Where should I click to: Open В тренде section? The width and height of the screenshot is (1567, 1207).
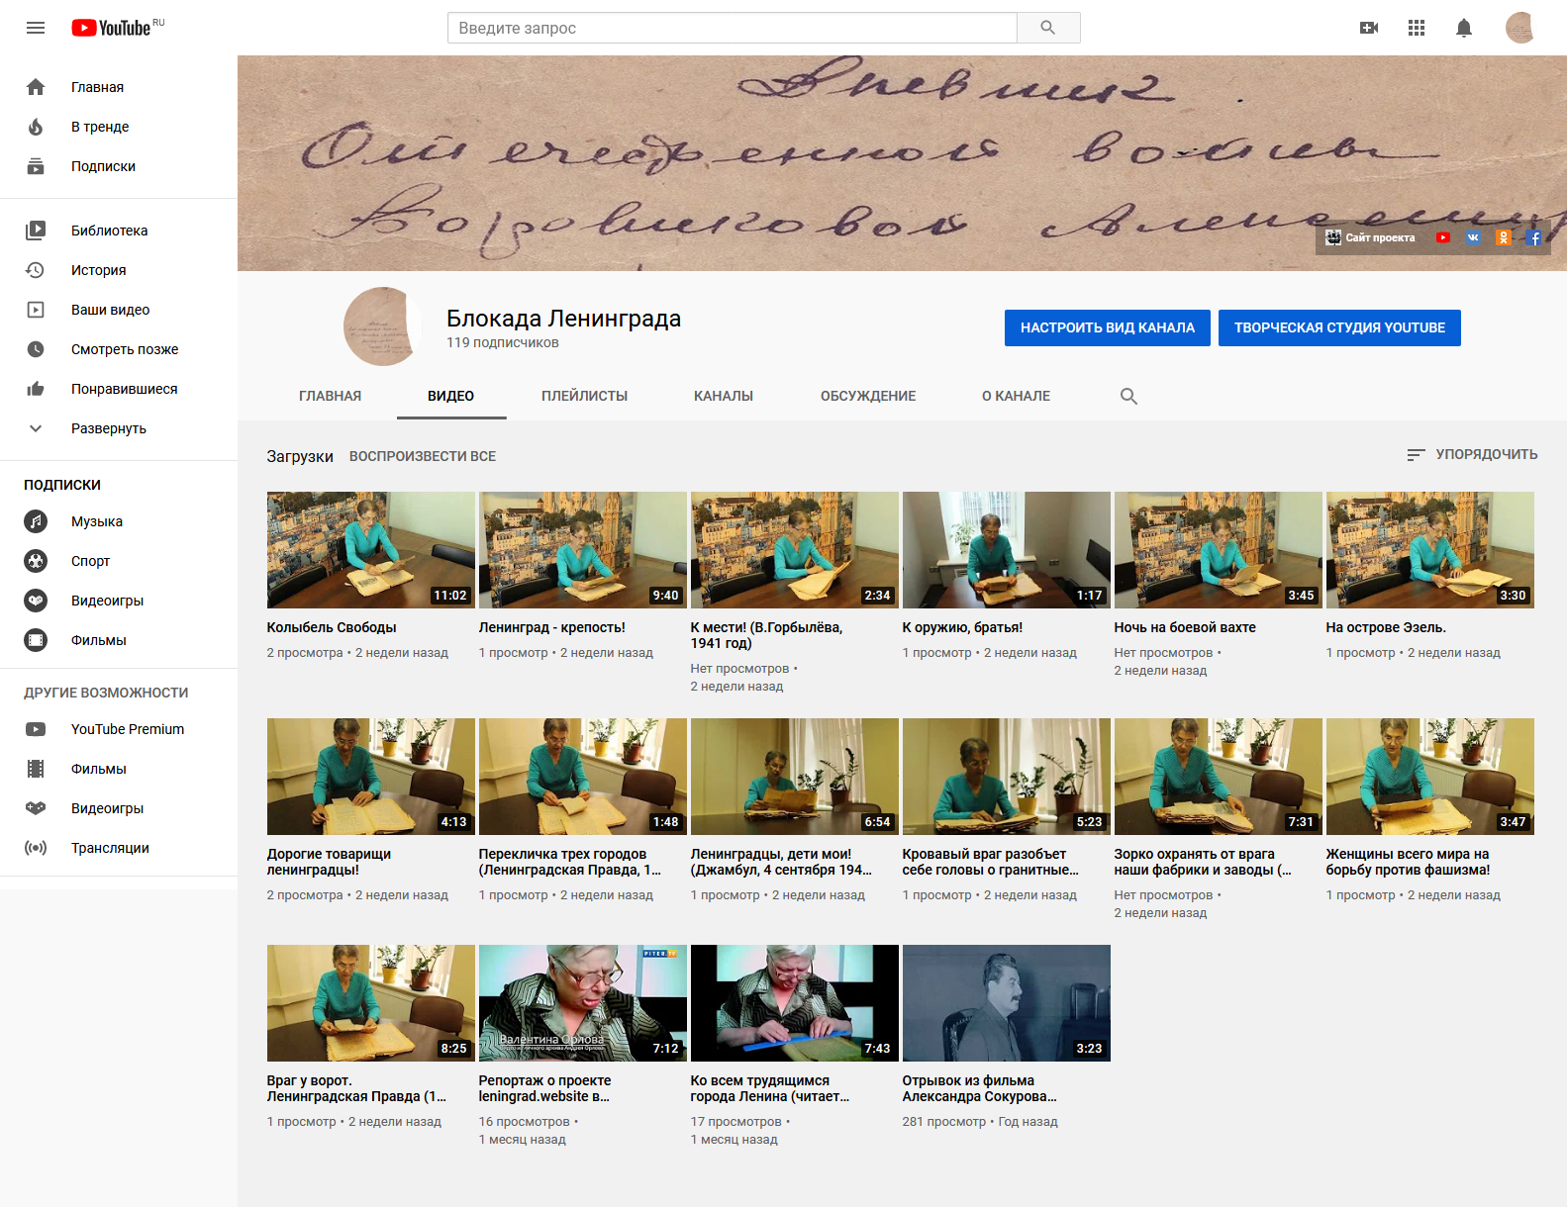click(x=119, y=127)
